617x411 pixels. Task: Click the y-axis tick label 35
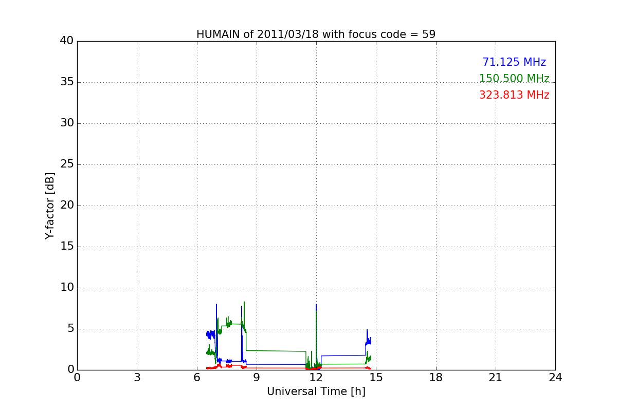(67, 82)
